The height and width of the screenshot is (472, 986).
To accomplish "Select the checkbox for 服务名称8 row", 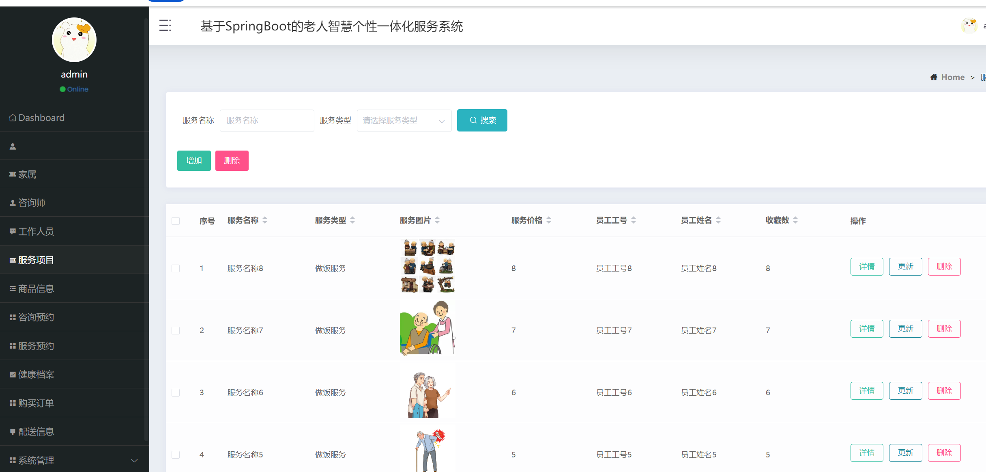I will 176,268.
